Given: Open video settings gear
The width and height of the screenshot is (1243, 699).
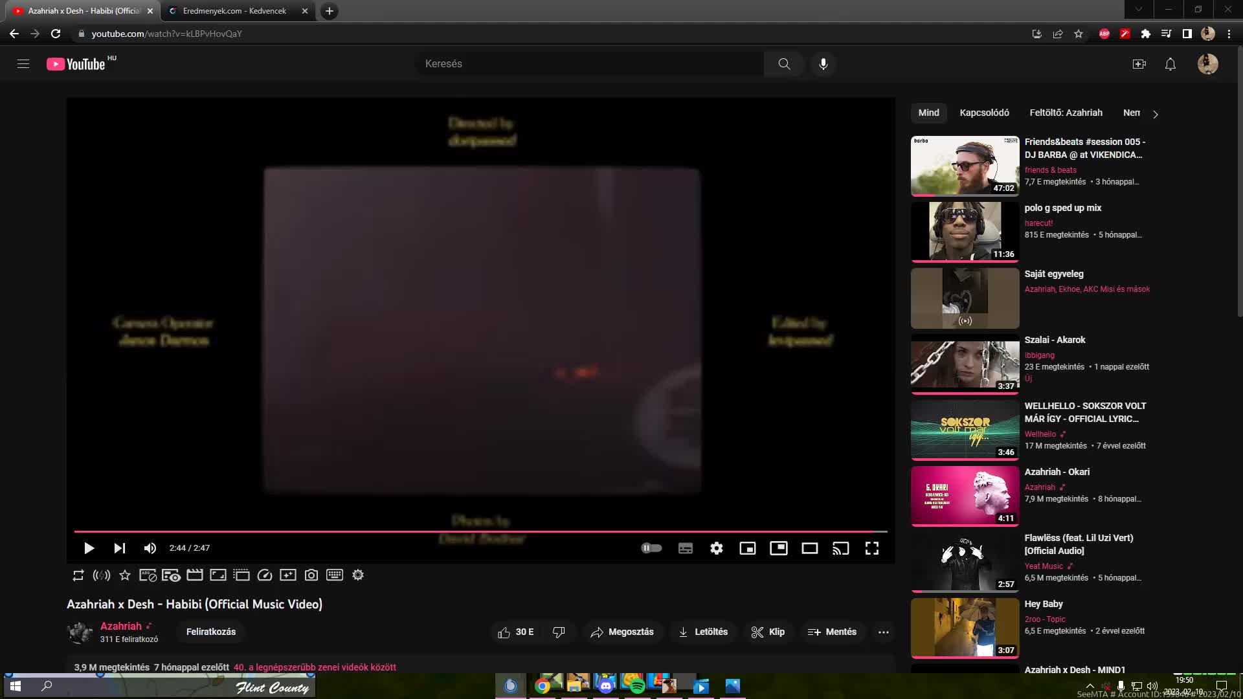Looking at the screenshot, I should (716, 548).
